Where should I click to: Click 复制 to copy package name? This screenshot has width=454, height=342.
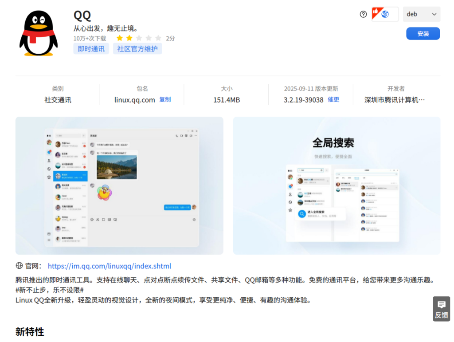point(165,100)
